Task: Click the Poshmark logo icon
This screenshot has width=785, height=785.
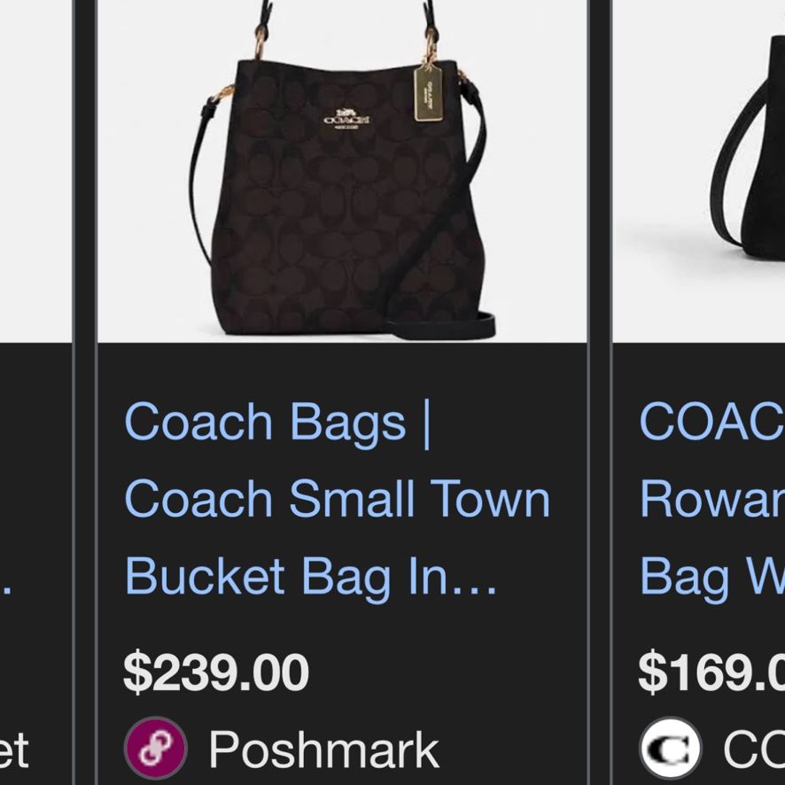Action: [156, 748]
